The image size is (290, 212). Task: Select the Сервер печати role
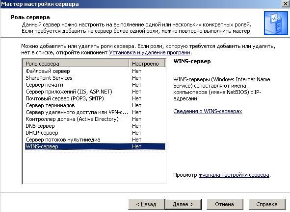coord(95,85)
